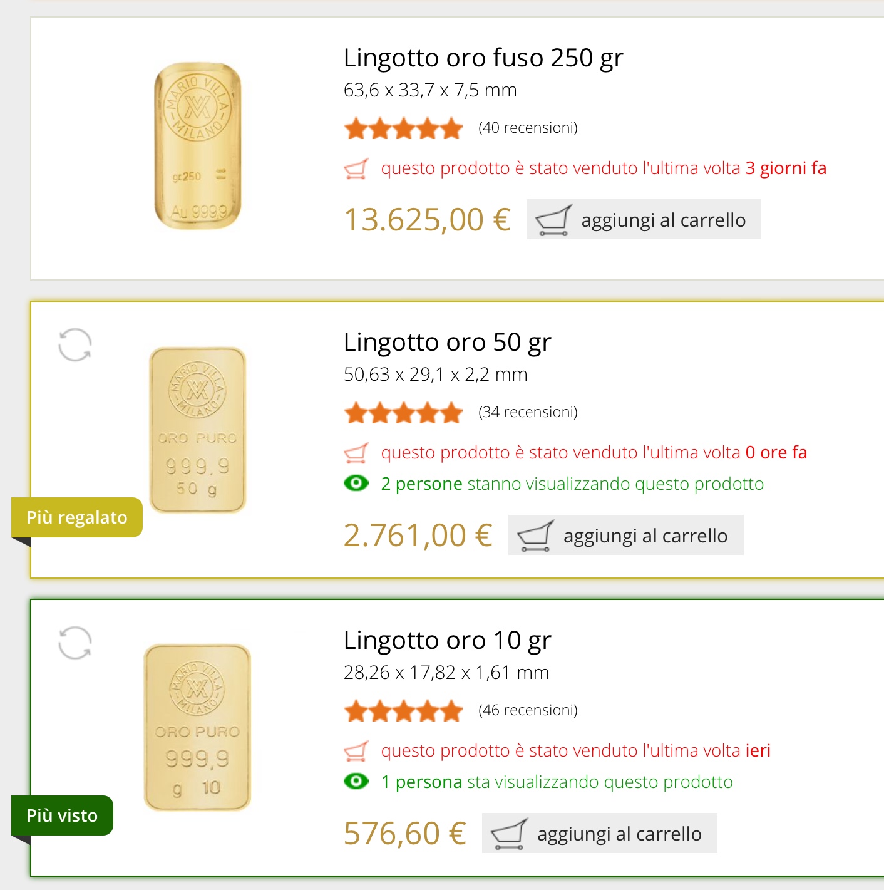
Task: Add Lingotto oro 50 gr to cart
Action: tap(625, 536)
